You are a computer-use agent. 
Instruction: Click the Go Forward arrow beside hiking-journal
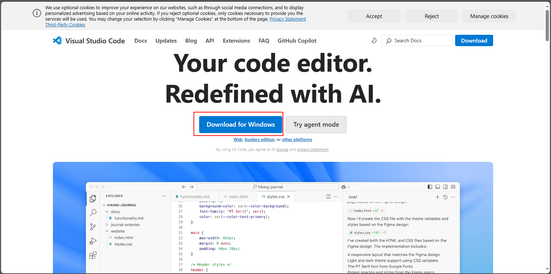[x=191, y=187]
